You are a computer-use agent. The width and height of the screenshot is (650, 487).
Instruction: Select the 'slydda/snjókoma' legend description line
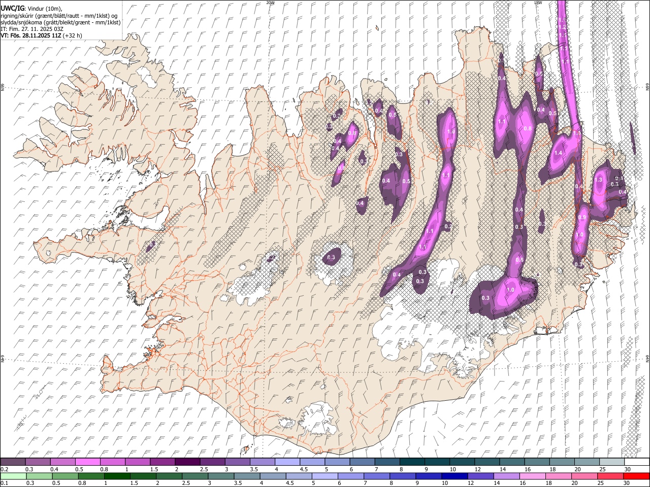(61, 22)
